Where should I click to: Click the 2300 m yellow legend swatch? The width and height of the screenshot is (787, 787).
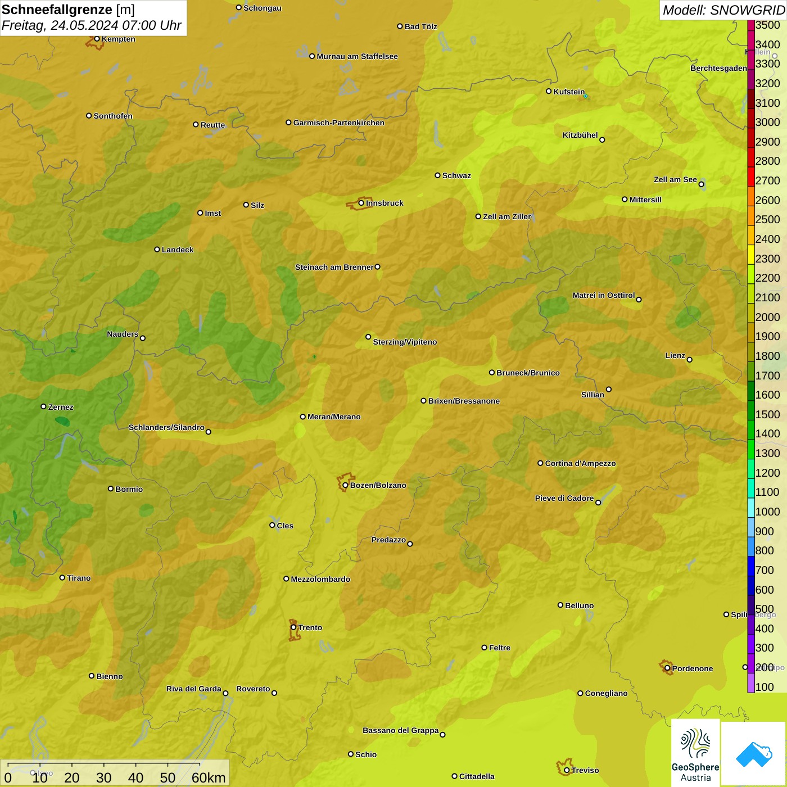pyautogui.click(x=751, y=255)
